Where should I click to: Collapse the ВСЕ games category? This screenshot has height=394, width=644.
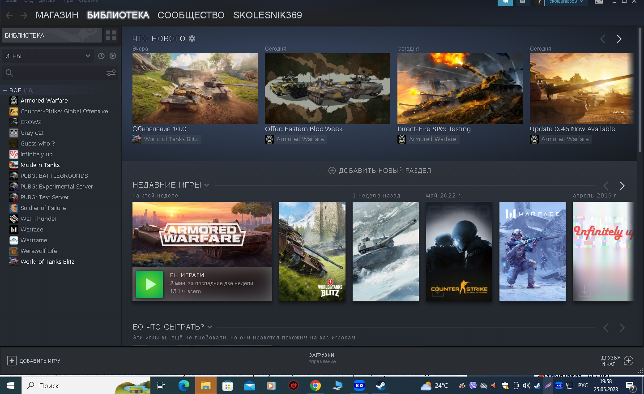pos(5,90)
